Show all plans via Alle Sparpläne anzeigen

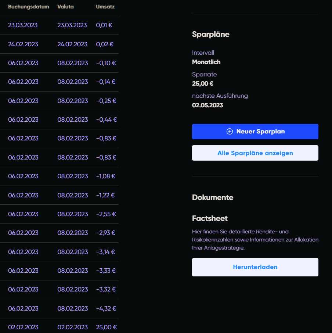(255, 153)
